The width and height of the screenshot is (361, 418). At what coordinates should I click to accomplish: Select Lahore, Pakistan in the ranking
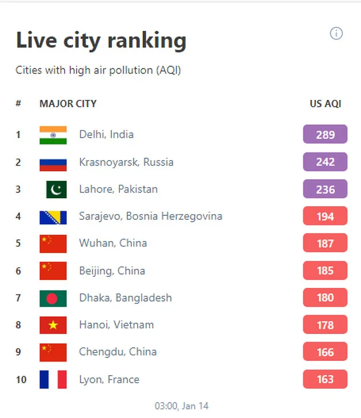(x=118, y=189)
